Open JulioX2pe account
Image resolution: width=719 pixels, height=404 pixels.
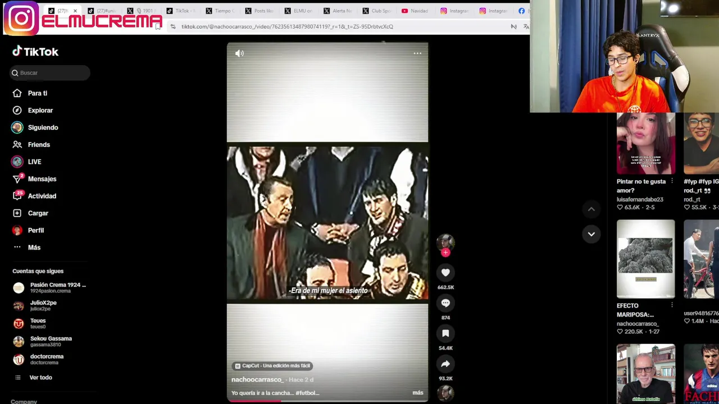pos(35,306)
